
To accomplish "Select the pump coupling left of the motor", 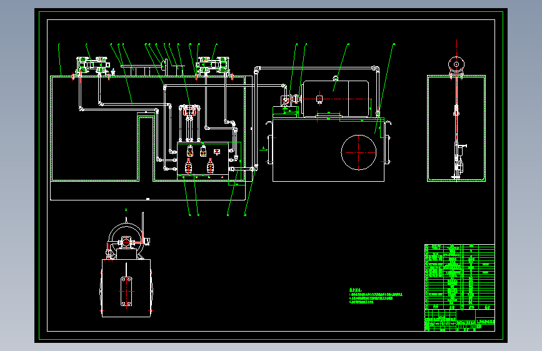I will click(296, 99).
